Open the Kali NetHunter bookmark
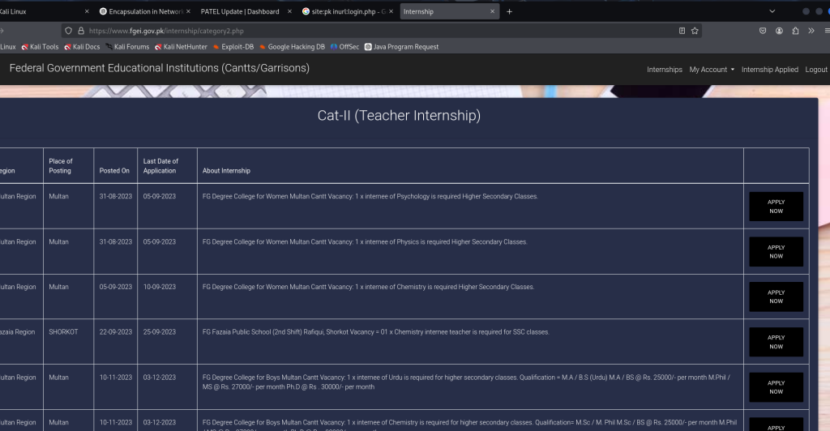This screenshot has height=431, width=830. [x=181, y=47]
